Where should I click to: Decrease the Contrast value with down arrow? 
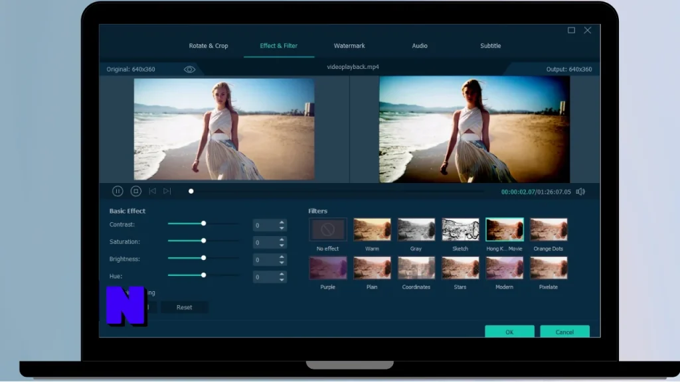(282, 228)
